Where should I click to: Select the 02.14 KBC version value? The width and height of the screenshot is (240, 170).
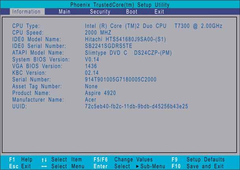coord(92,73)
